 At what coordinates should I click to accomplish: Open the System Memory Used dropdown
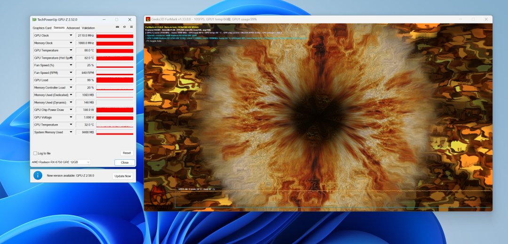click(x=71, y=132)
